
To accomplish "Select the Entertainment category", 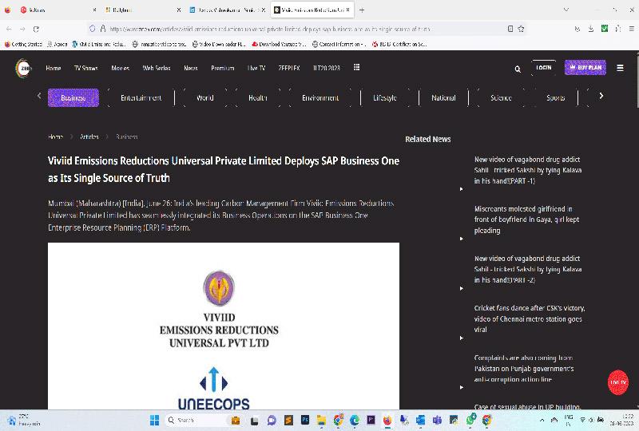I will pos(141,97).
